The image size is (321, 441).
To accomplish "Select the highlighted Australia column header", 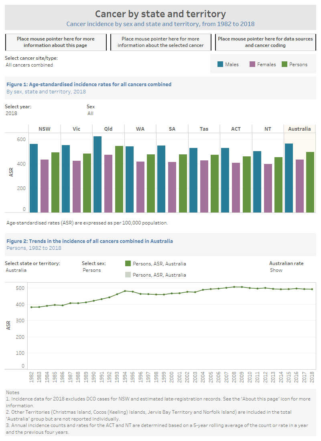I will pos(299,129).
